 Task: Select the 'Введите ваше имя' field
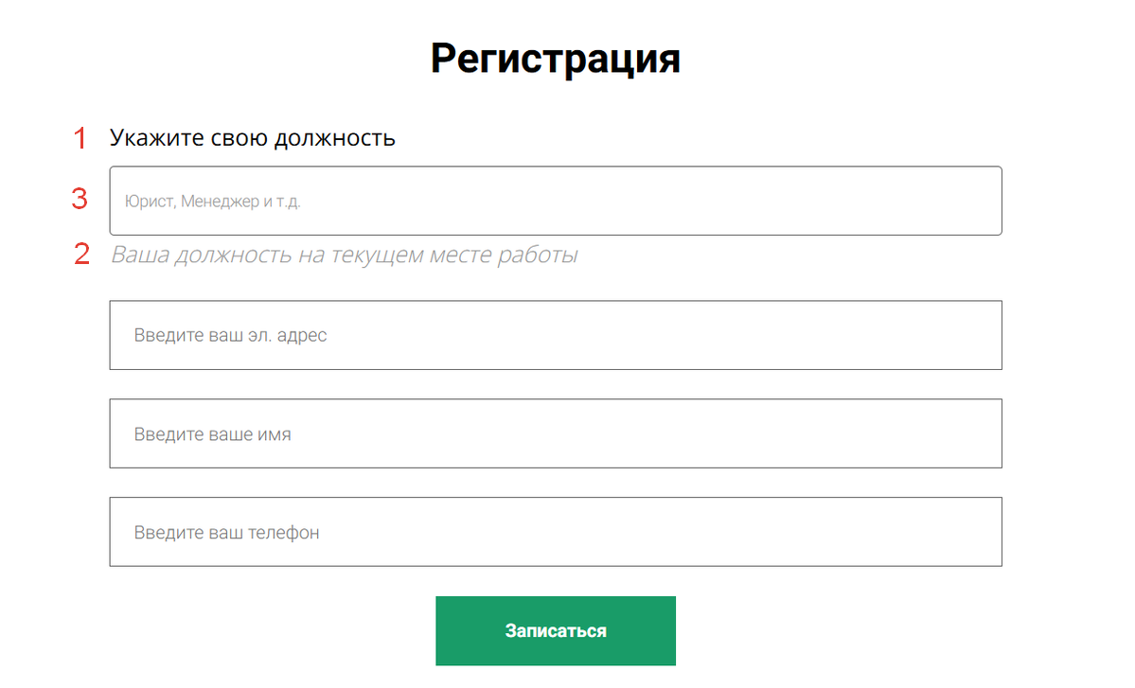click(x=556, y=433)
